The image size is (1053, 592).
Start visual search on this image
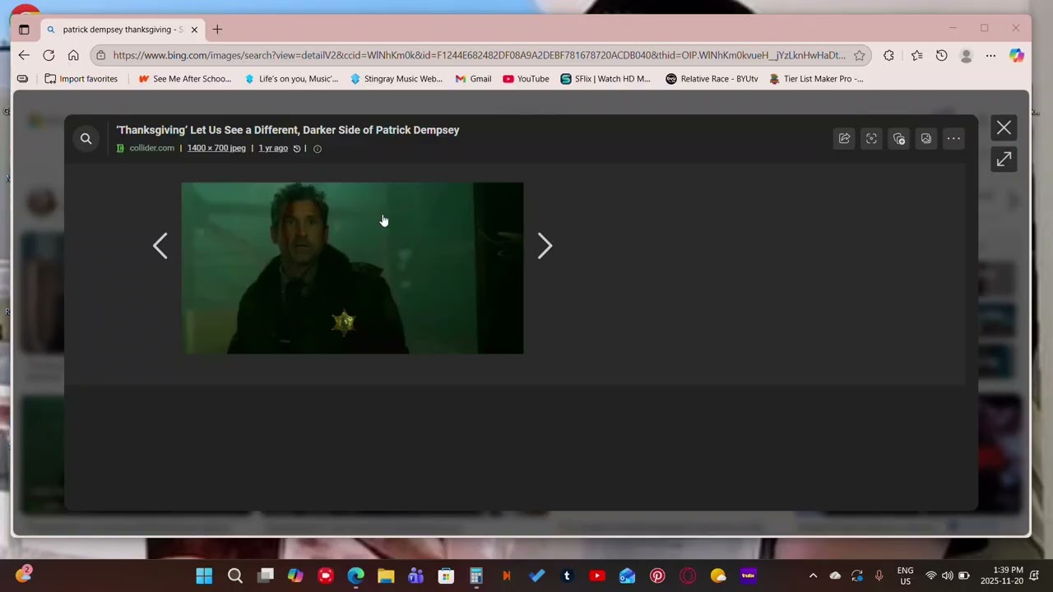click(x=871, y=139)
